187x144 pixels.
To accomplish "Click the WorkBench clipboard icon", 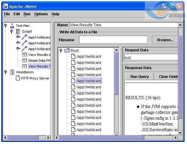I will (x=12, y=72).
